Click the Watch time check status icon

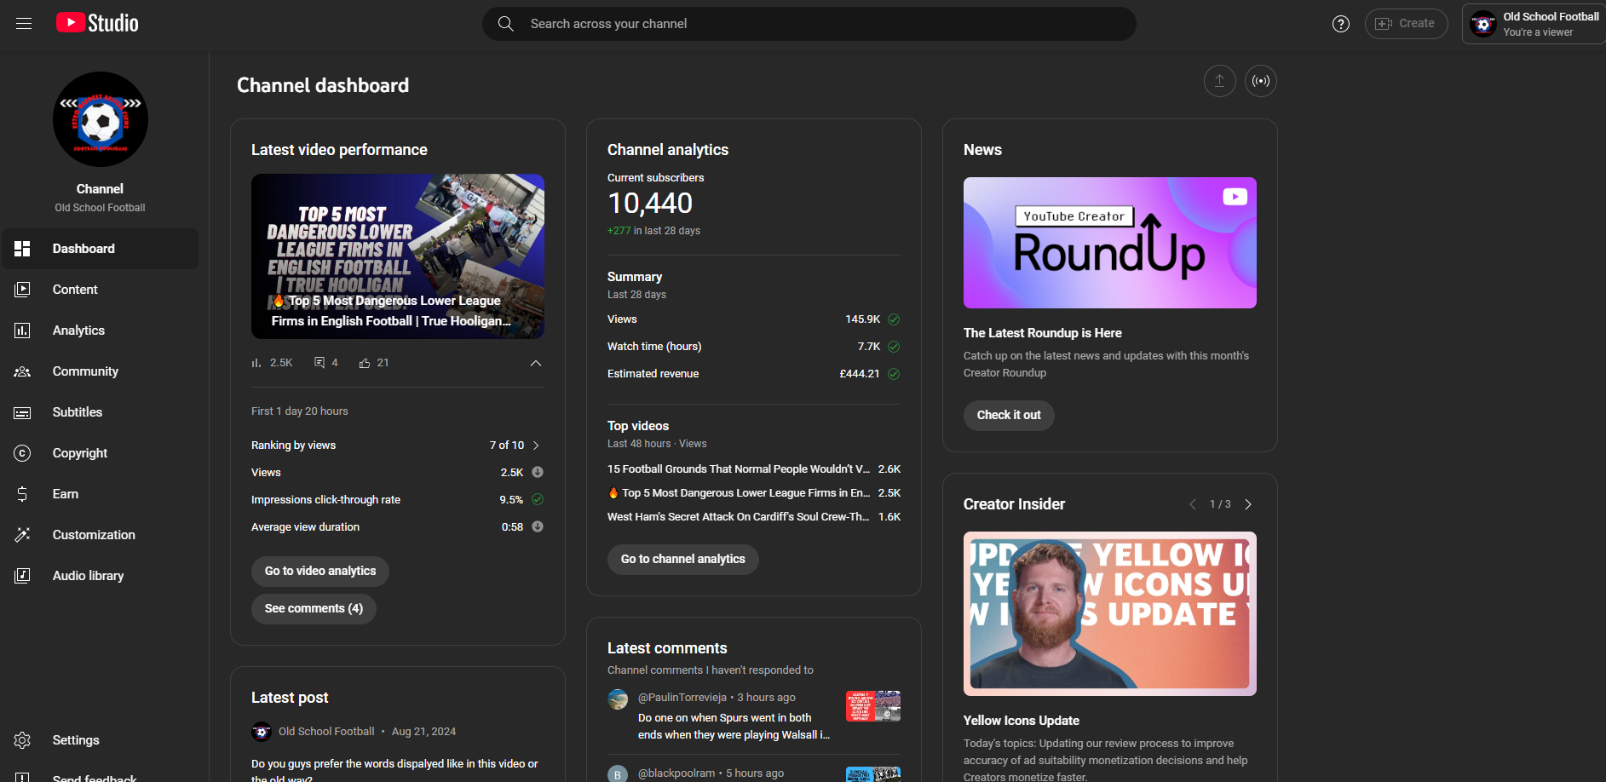[894, 347]
